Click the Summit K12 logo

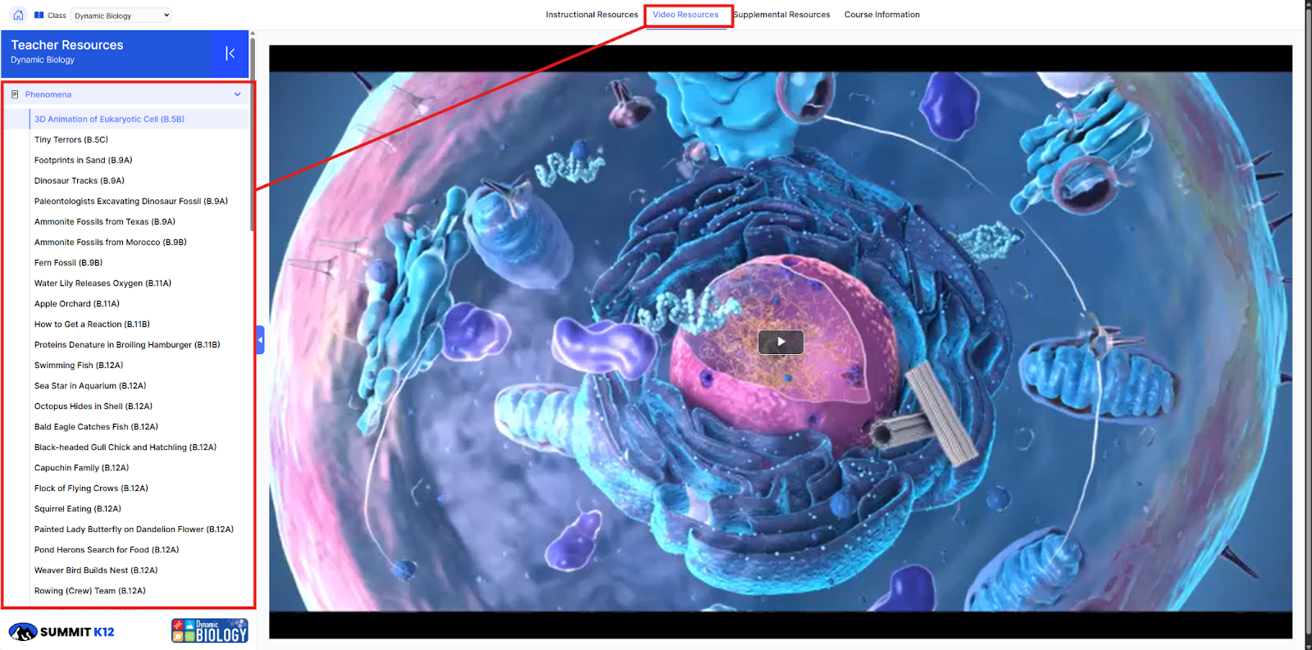[x=61, y=632]
